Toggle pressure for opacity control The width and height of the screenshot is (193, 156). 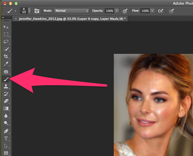(x=125, y=11)
